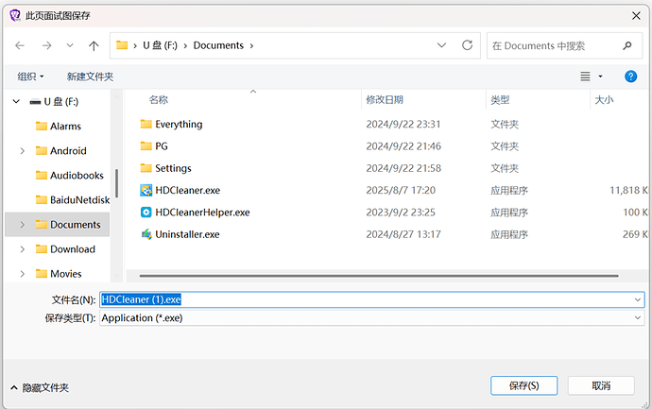Select HDCleanerHelper.exe file name

coord(202,213)
